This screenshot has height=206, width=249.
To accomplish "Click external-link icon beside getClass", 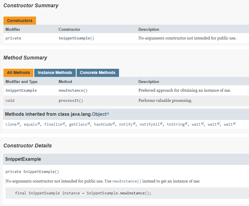I will (89, 124).
